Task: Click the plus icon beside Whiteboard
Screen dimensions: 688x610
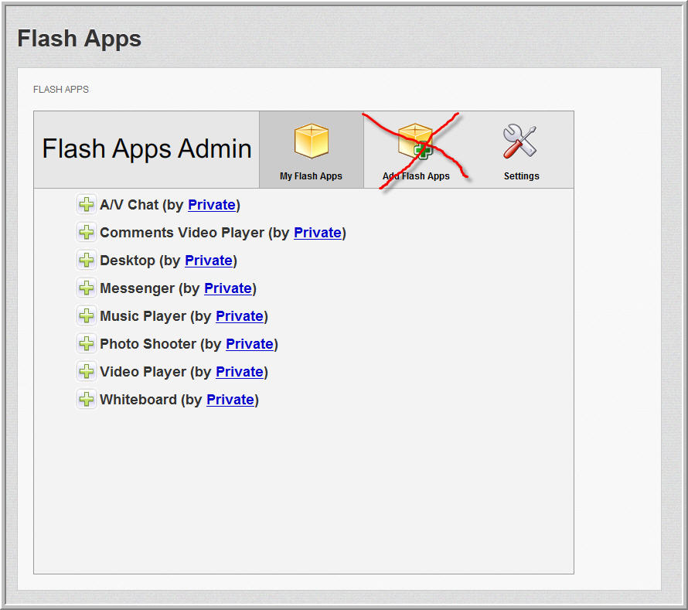Action: pyautogui.click(x=87, y=400)
